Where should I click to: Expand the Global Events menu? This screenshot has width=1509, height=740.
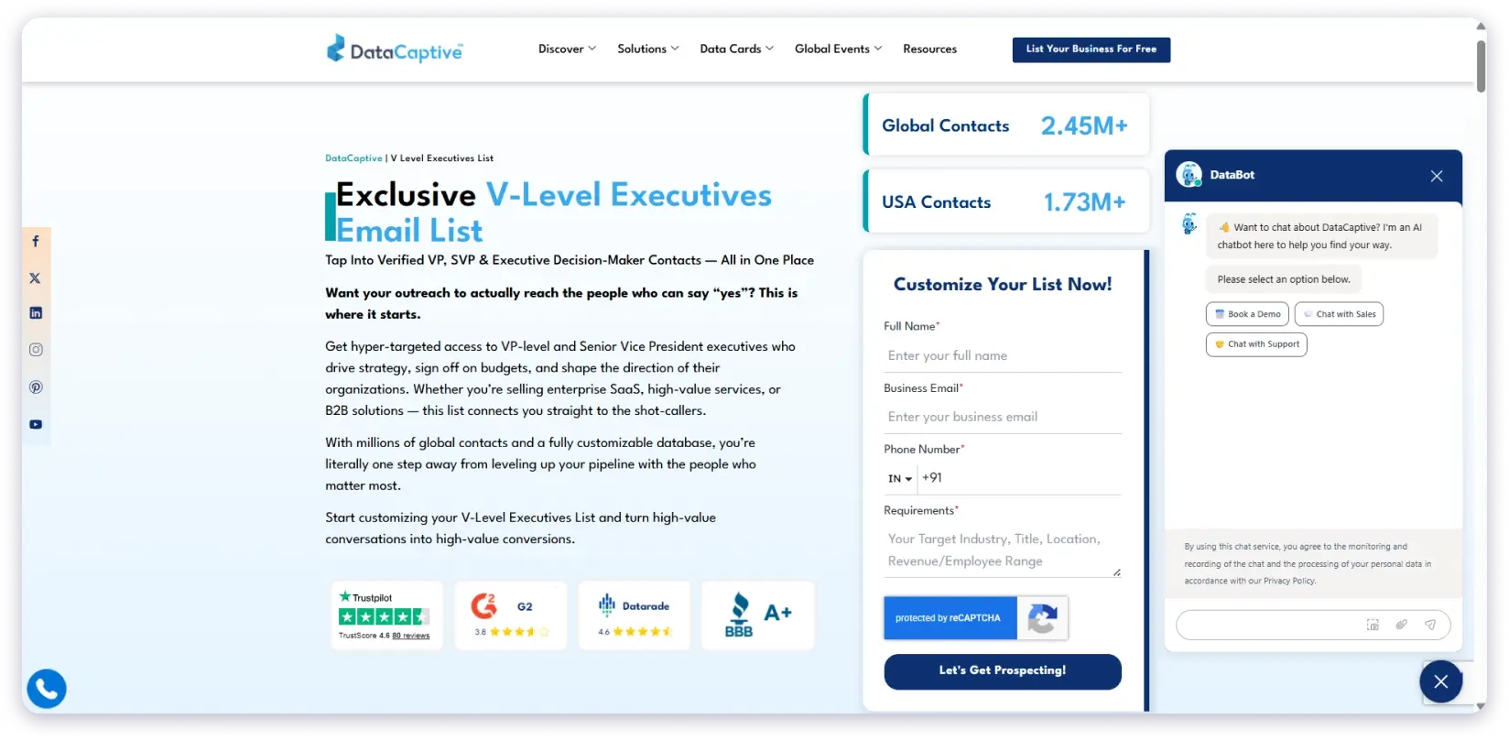pyautogui.click(x=838, y=49)
